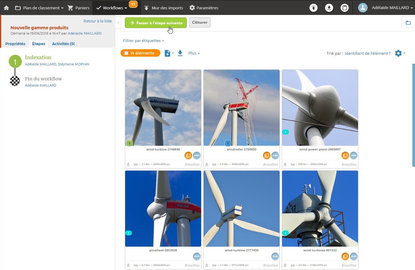Toggle the 14 éléments select-all checkbox
The height and width of the screenshot is (270, 415).
pos(126,53)
